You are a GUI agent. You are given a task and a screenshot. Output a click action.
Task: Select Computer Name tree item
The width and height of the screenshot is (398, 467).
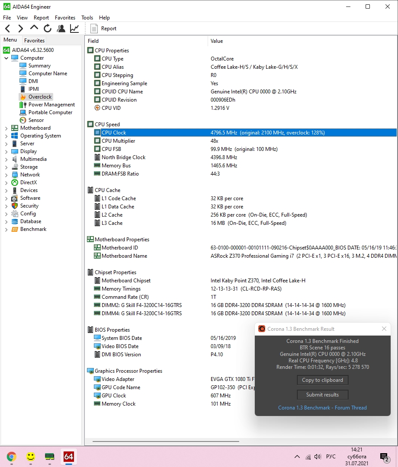pyautogui.click(x=48, y=73)
